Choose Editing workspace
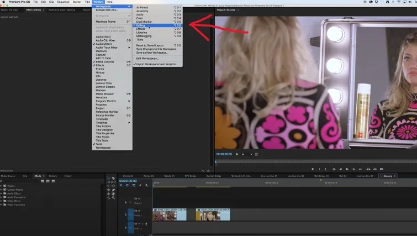 [x=157, y=25]
